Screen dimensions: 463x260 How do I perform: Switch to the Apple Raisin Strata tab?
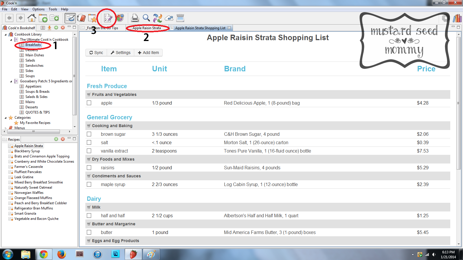[x=146, y=28]
